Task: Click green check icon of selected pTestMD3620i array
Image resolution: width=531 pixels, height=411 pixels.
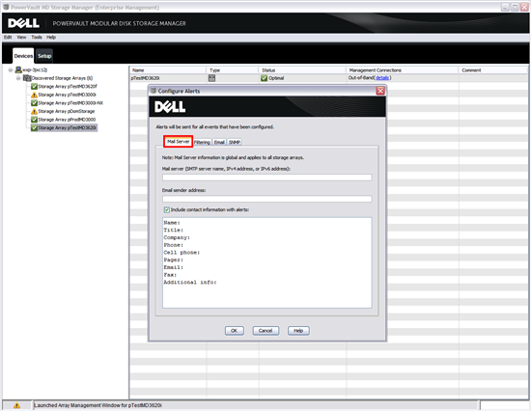Action: [x=34, y=128]
